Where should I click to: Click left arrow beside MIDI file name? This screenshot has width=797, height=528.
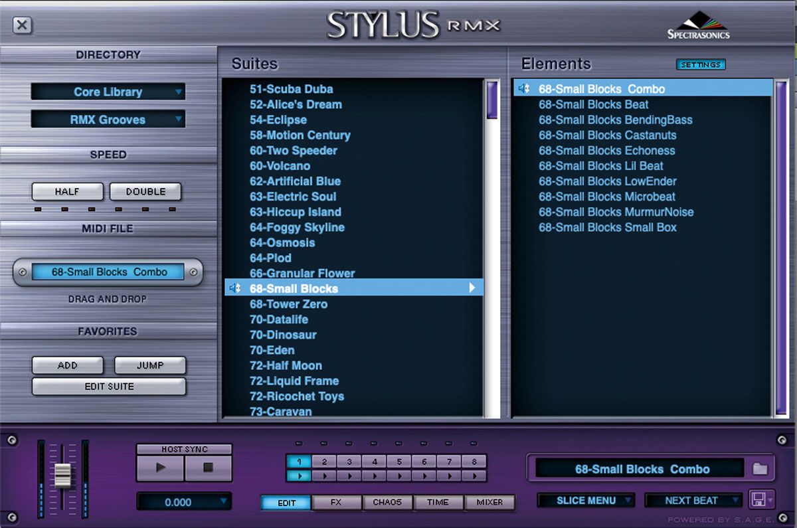tap(23, 272)
